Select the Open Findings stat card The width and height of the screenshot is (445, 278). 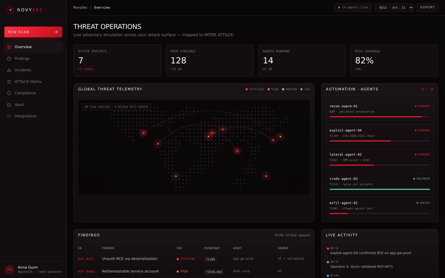(x=210, y=60)
